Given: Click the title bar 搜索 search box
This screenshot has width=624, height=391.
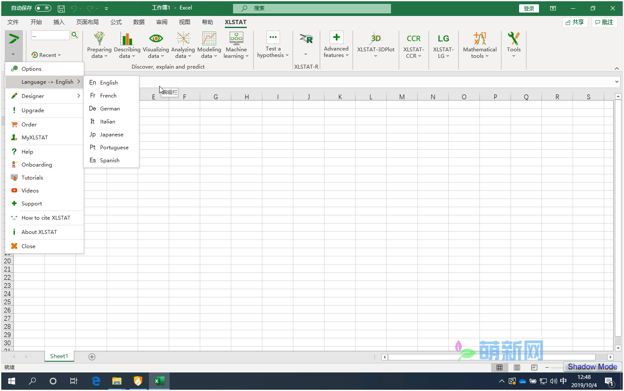Looking at the screenshot, I should click(312, 8).
